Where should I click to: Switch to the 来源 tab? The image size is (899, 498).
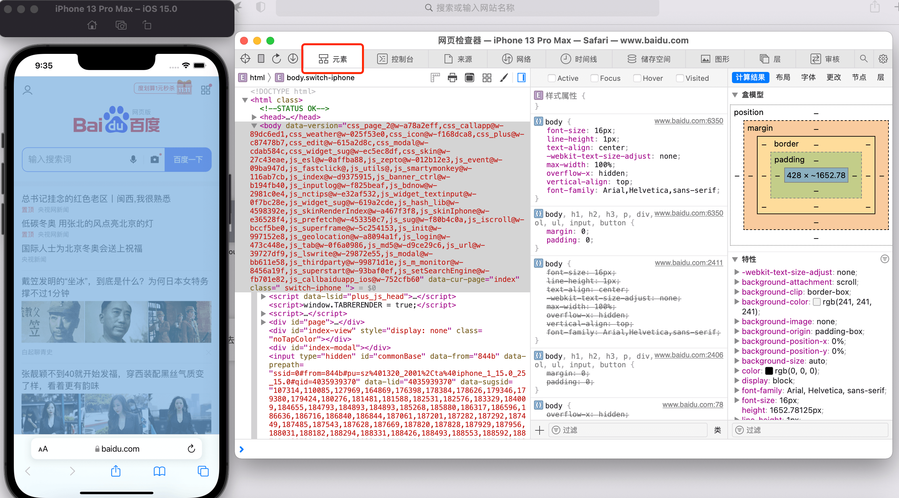click(x=457, y=59)
